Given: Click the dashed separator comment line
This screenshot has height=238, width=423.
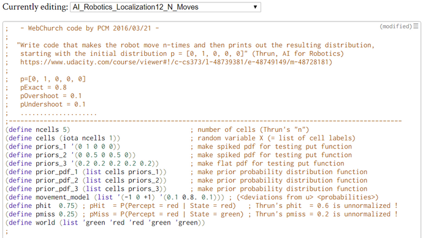Looking at the screenshot, I should [204, 121].
